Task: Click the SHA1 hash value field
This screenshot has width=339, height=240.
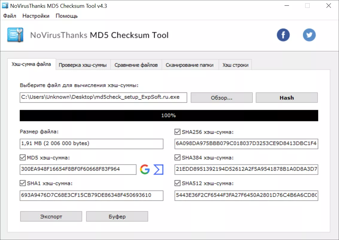Action: pyautogui.click(x=92, y=195)
